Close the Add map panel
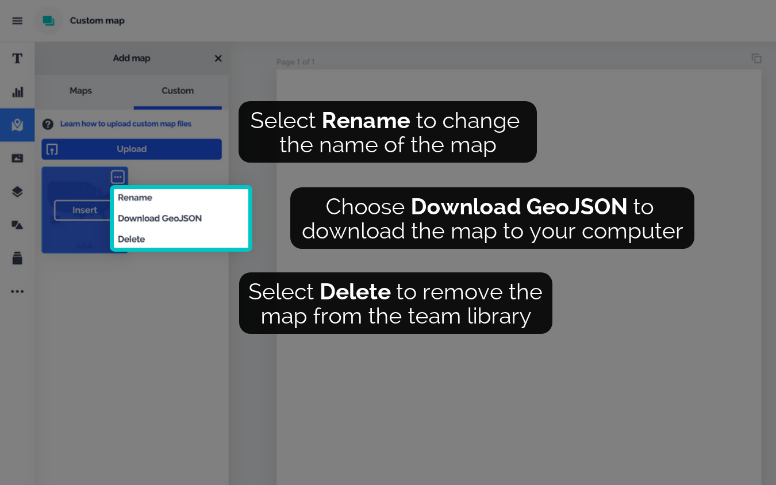The image size is (776, 485). [218, 58]
